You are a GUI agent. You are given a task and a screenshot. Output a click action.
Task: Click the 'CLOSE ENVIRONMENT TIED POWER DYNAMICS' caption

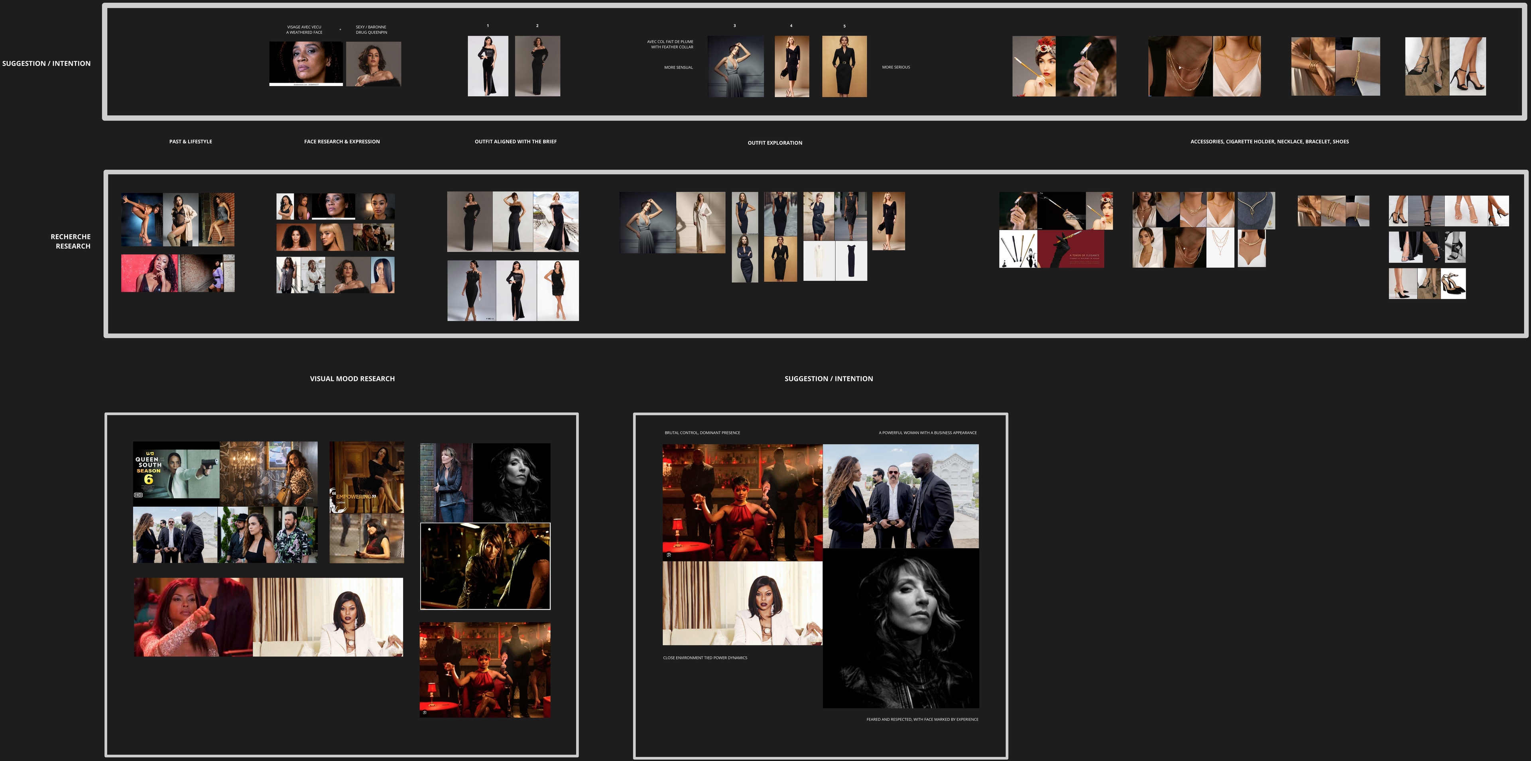coord(705,658)
